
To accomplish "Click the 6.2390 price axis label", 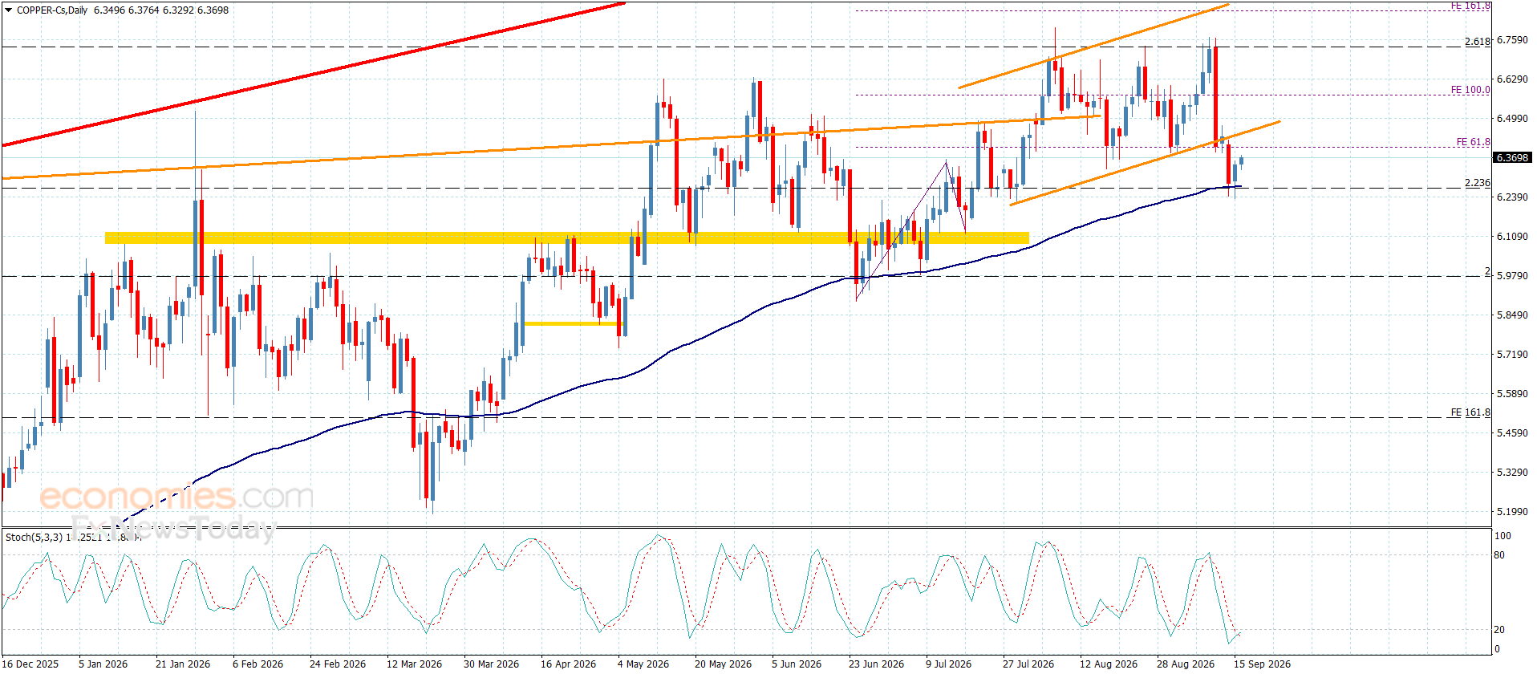I will pos(1512,197).
